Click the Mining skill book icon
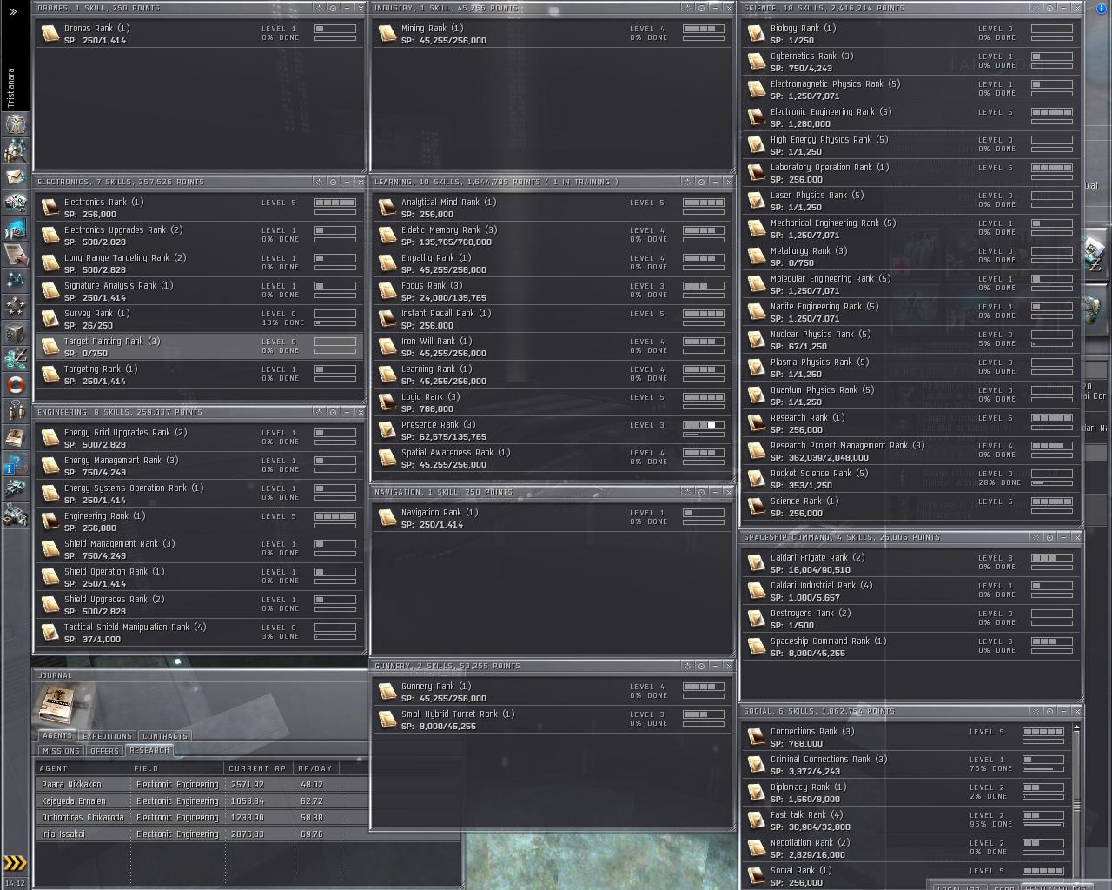Viewport: 1112px width, 890px height. (387, 34)
